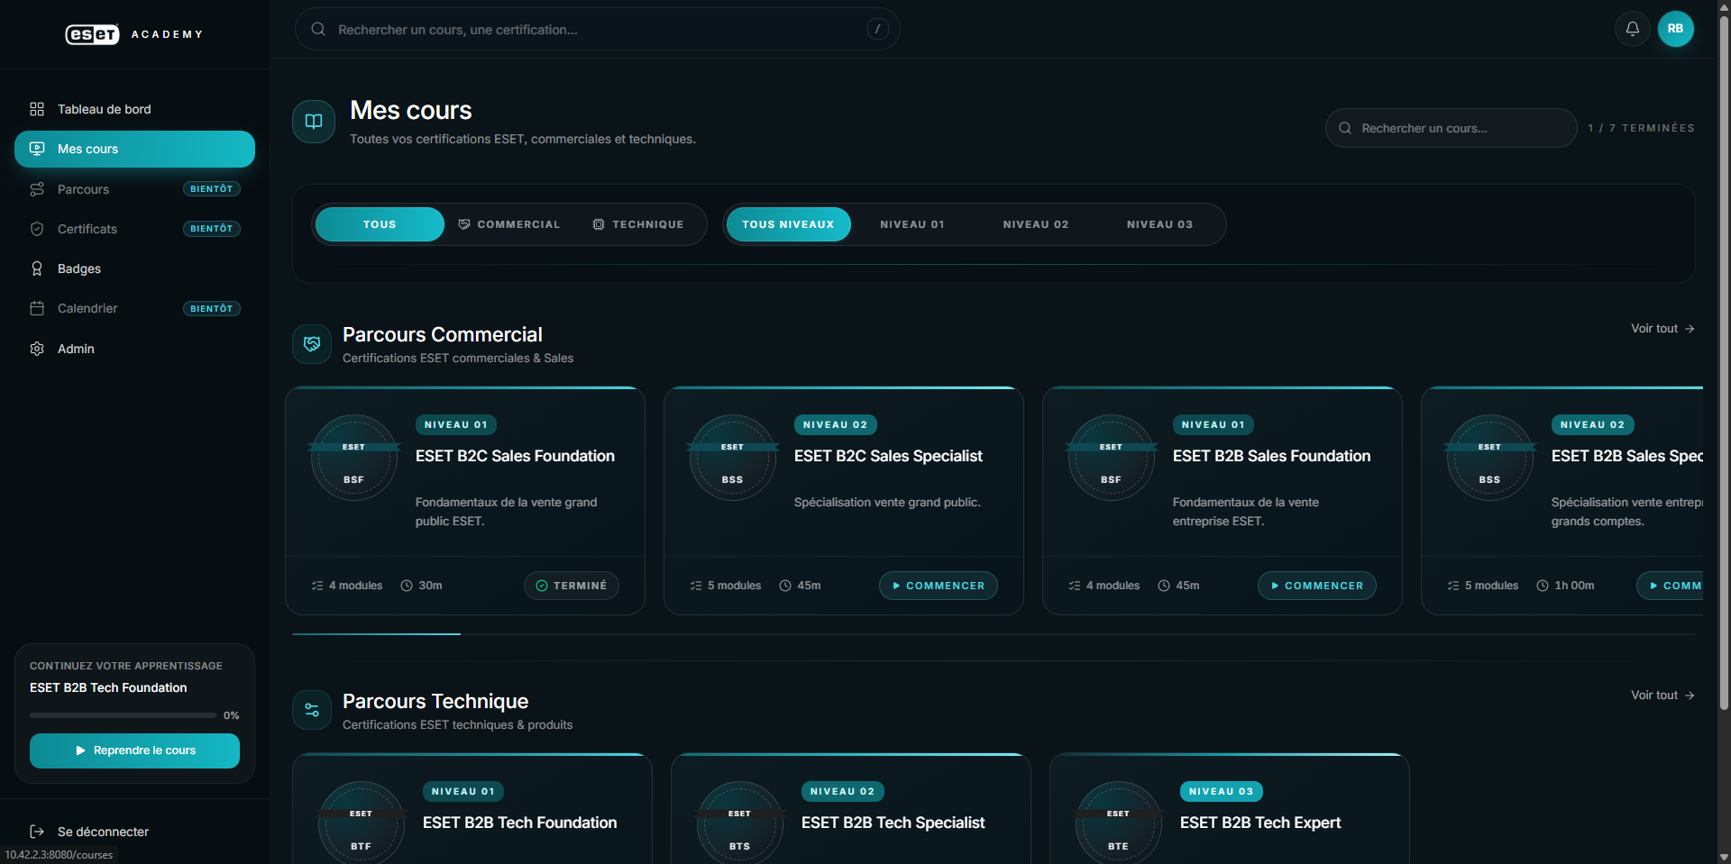Click the modules list icon beside 5 modules 45m
Screen dimensions: 1731x864
696,586
